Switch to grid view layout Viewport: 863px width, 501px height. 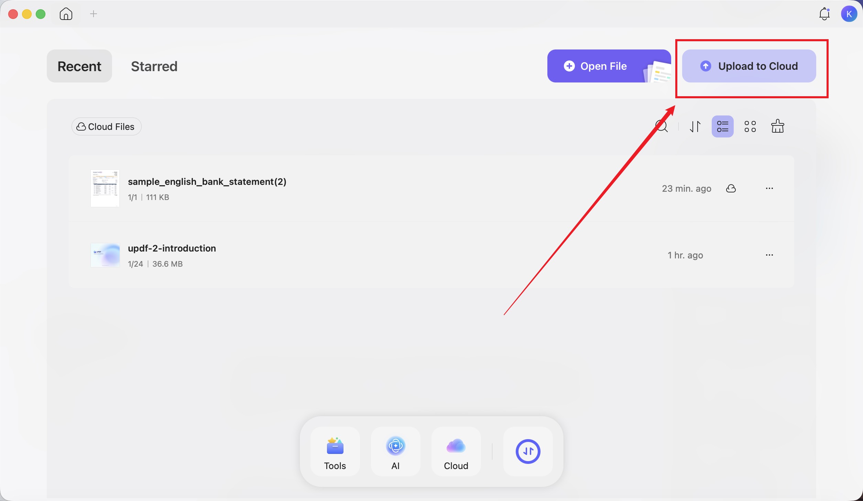(x=750, y=126)
